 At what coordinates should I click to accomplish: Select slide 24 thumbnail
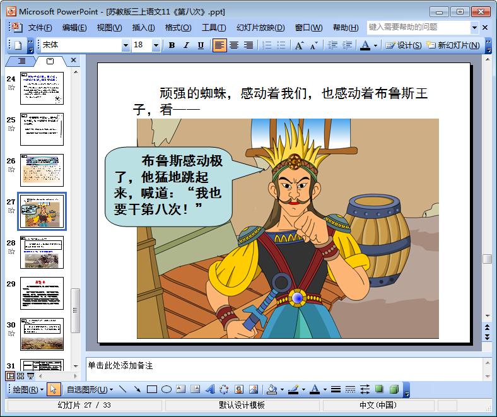pyautogui.click(x=42, y=88)
